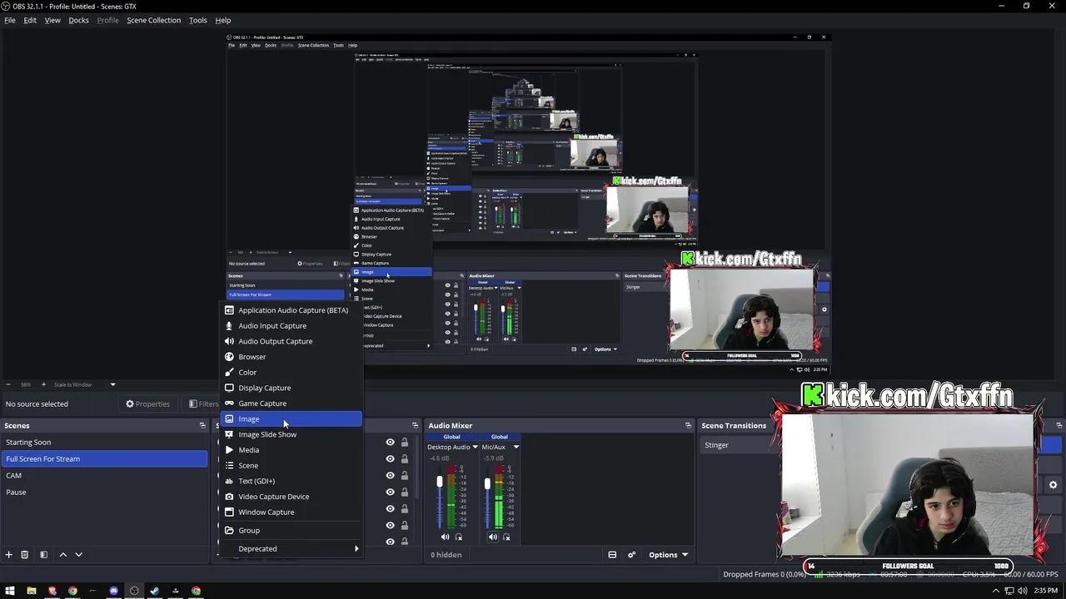Open the File menu
The height and width of the screenshot is (599, 1066).
click(10, 20)
